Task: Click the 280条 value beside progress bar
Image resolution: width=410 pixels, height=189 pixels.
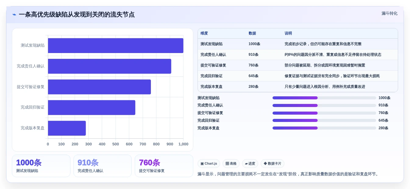Action: pyautogui.click(x=383, y=128)
